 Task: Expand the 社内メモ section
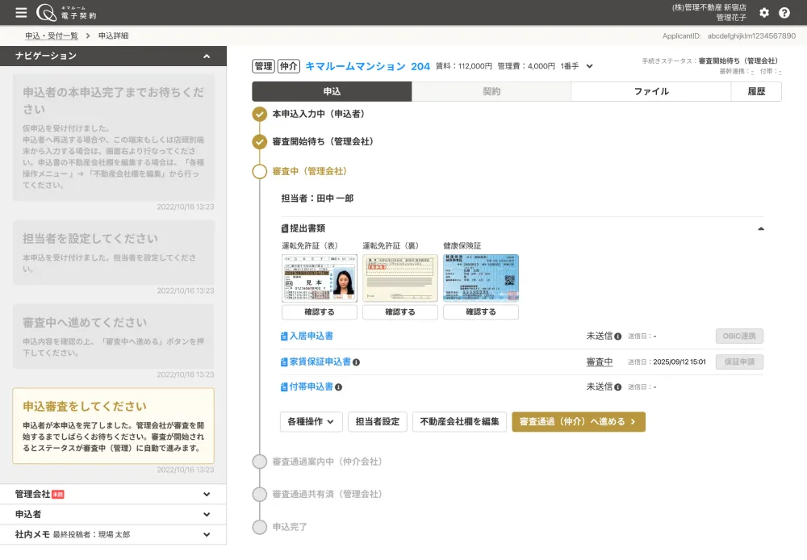pos(113,534)
